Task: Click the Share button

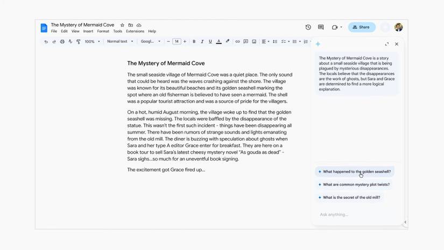Action: 362,27
